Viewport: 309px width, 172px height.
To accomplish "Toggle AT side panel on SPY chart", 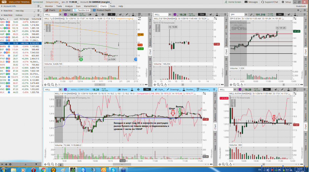I will click(306, 33).
